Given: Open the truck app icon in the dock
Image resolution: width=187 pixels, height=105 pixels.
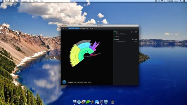Looking at the screenshot, I should point(83,102).
